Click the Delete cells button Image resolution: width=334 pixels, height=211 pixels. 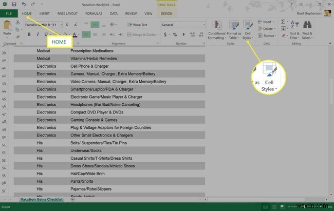pos(267,29)
